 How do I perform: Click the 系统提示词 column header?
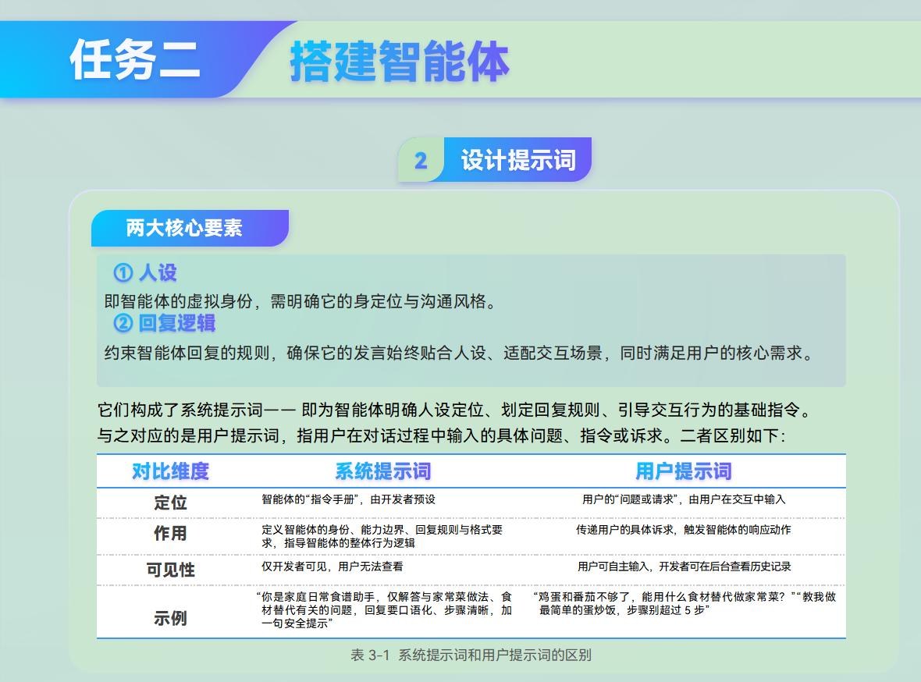coord(383,471)
